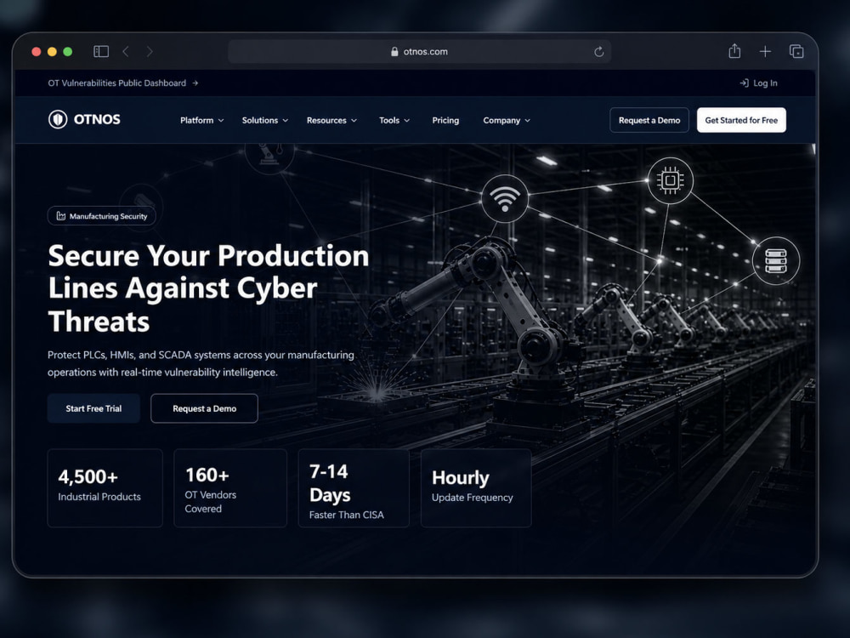Viewport: 850px width, 638px height.
Task: Click the Hourly Update Frequency card
Action: pyautogui.click(x=476, y=487)
